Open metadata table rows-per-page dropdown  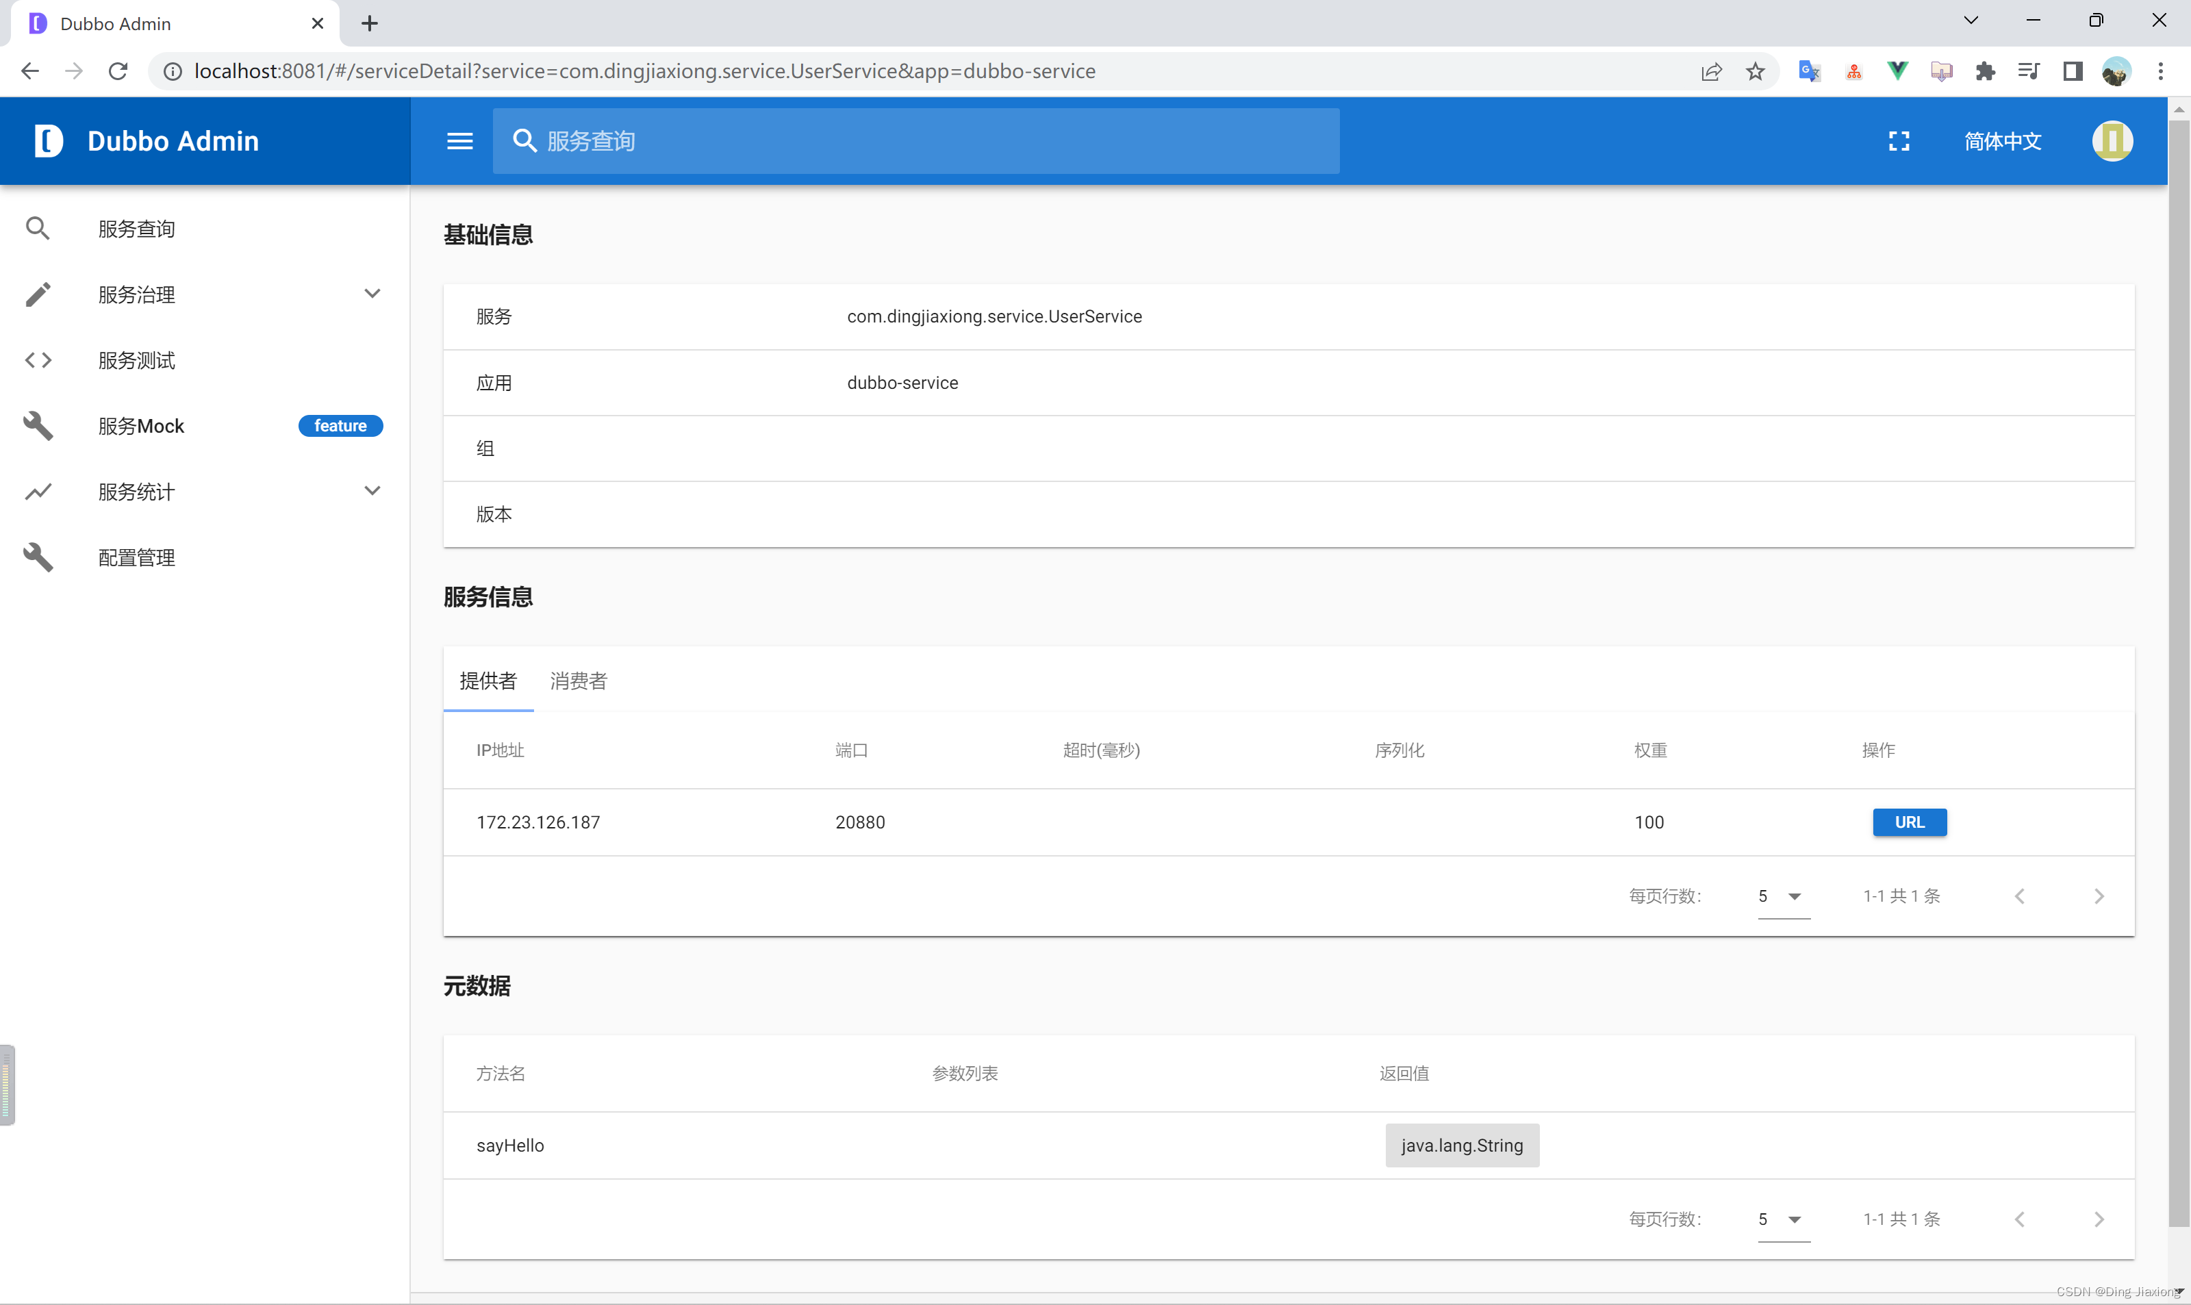(x=1784, y=1219)
